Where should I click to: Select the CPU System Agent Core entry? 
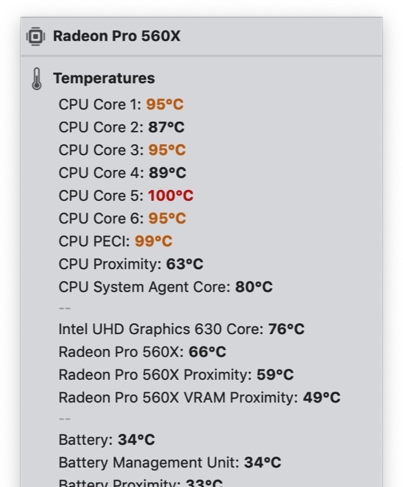[x=165, y=287]
